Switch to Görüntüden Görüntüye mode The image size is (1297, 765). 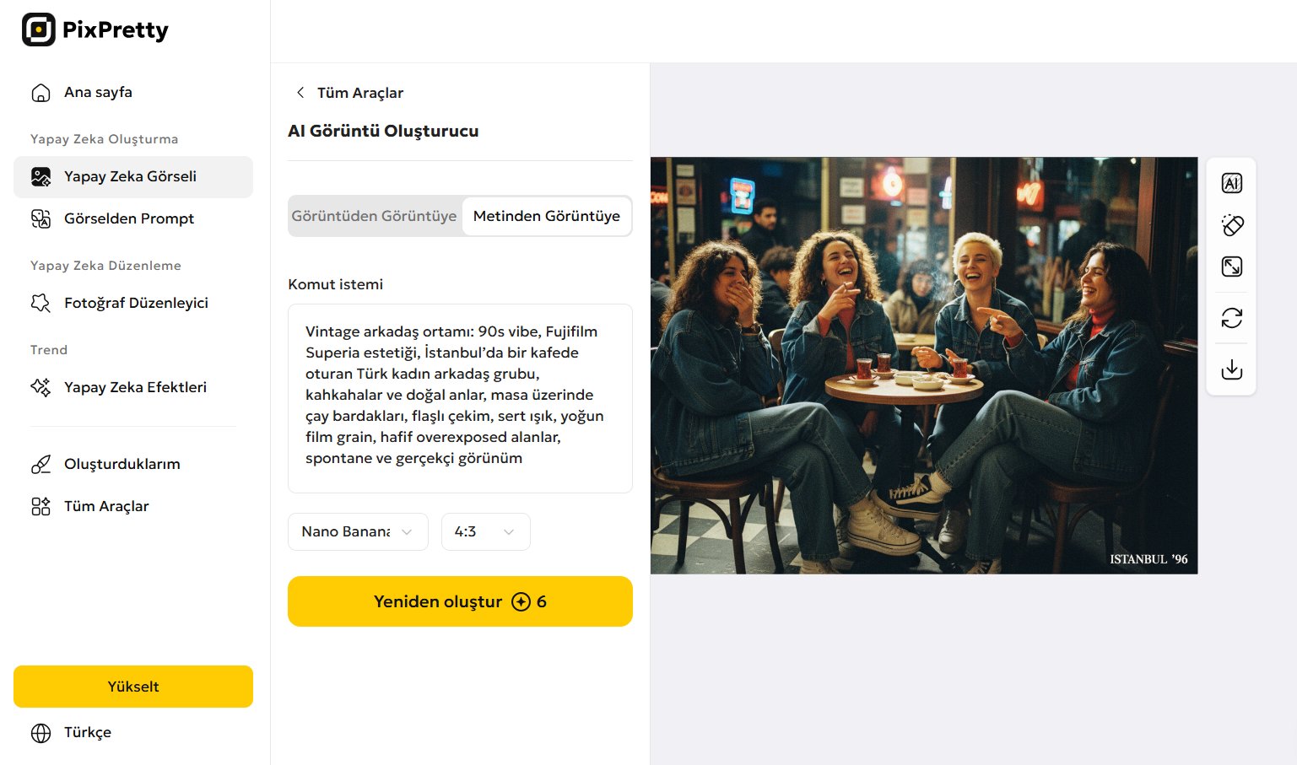(x=374, y=216)
